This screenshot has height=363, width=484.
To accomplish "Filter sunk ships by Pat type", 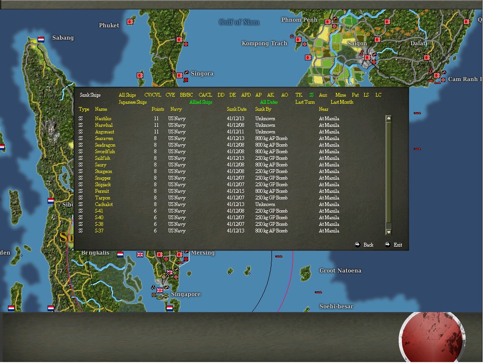I will pos(355,95).
